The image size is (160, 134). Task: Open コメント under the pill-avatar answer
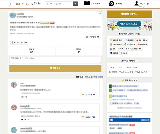tap(25, 97)
